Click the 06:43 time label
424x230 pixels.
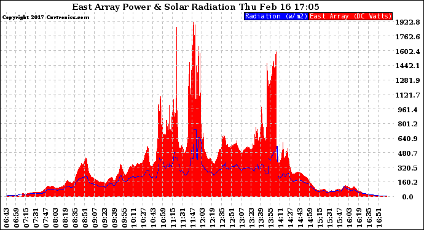pos(7,218)
